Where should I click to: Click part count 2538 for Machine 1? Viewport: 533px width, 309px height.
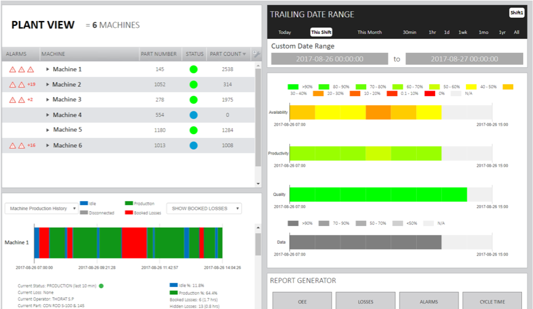[227, 70]
